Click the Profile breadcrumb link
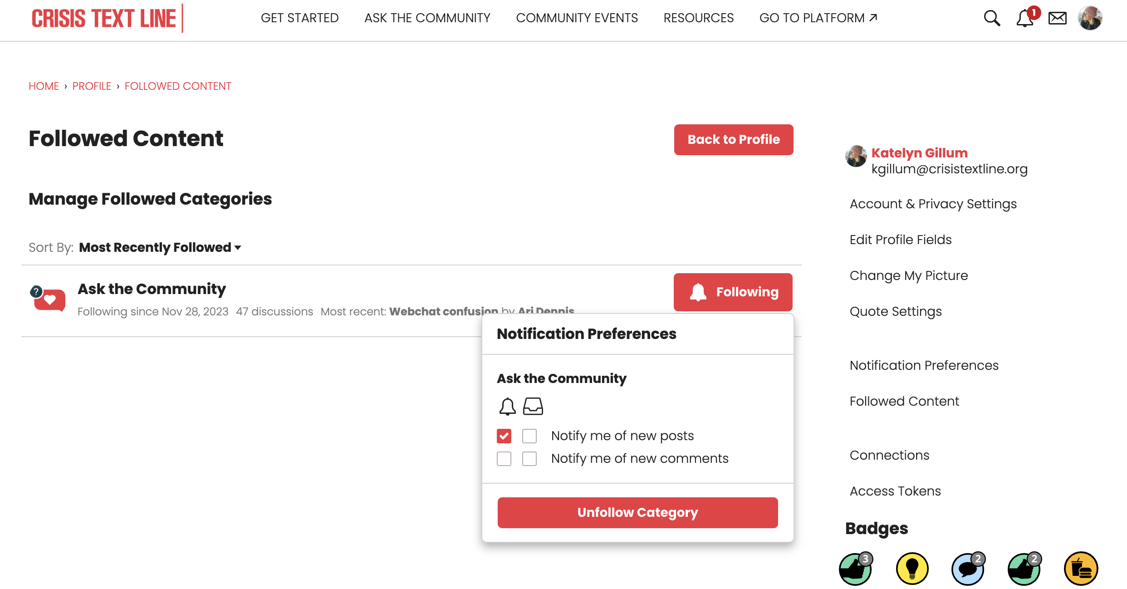 point(92,86)
